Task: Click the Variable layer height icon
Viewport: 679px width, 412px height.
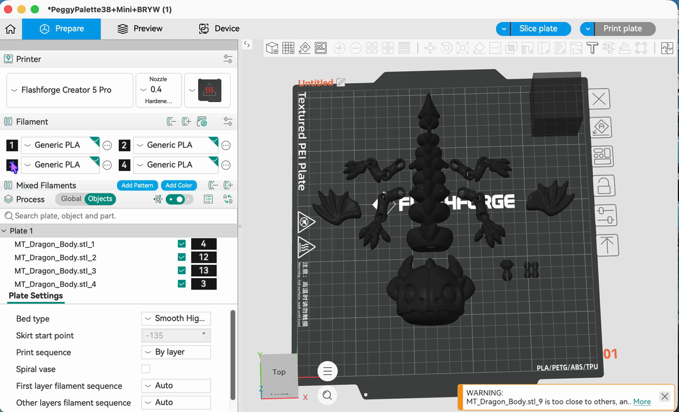Action: 404,48
